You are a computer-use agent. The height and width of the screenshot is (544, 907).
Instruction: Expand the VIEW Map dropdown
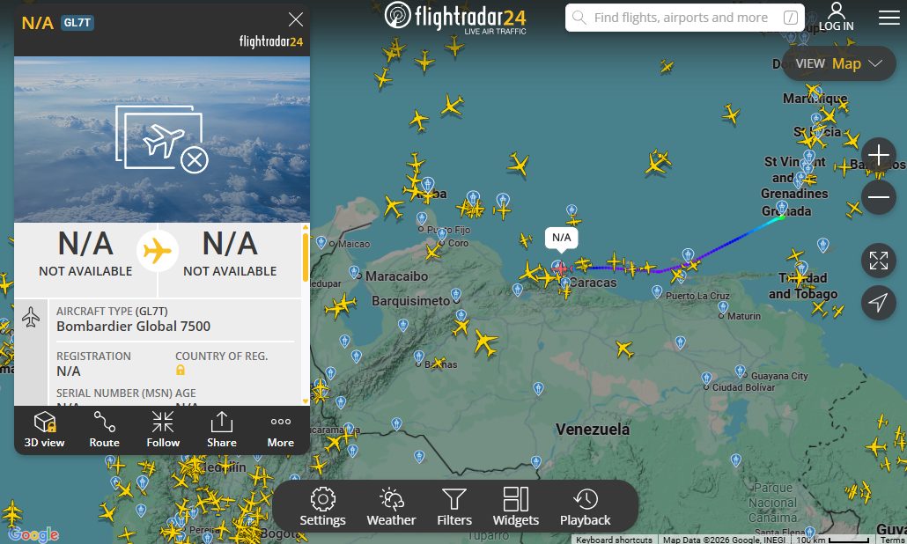pos(838,63)
